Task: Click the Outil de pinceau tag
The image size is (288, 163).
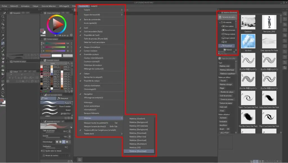Action: tap(226, 96)
